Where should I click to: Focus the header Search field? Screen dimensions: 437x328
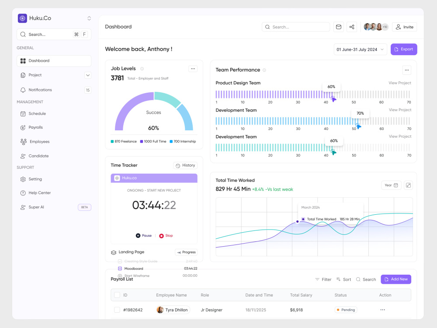tap(296, 27)
